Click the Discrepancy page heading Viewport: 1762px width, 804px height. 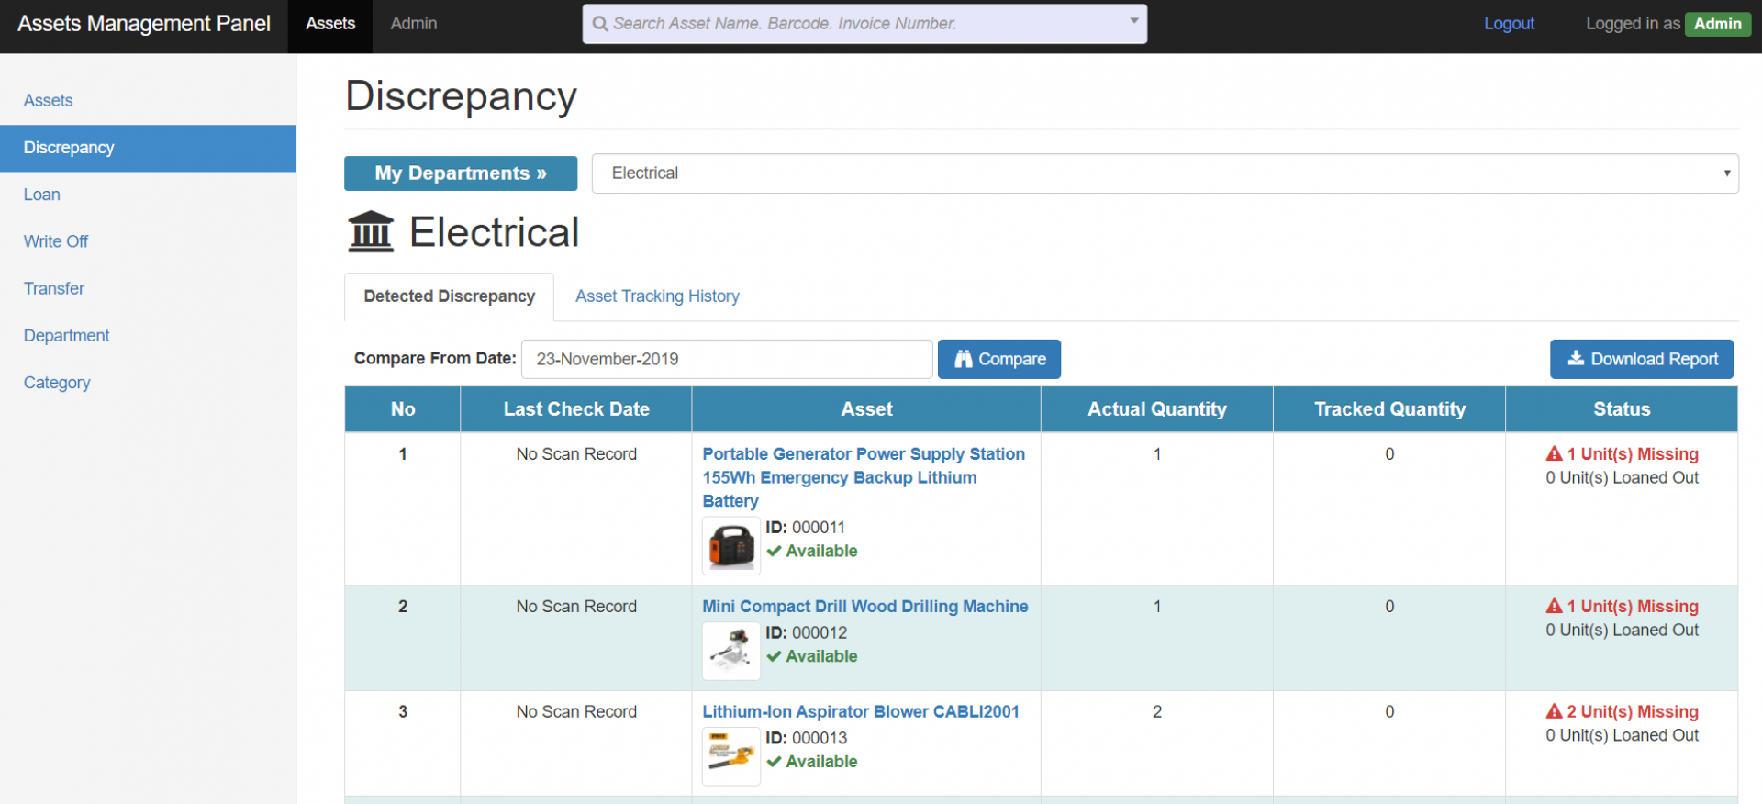pyautogui.click(x=461, y=96)
